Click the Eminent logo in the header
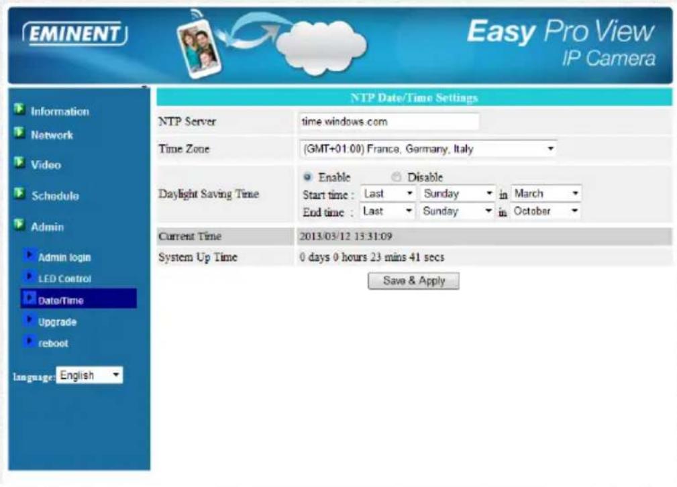Screen dimensions: 677x487 click(75, 34)
